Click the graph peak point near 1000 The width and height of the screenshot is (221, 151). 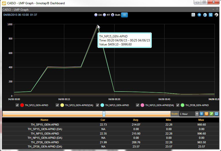tap(97, 25)
